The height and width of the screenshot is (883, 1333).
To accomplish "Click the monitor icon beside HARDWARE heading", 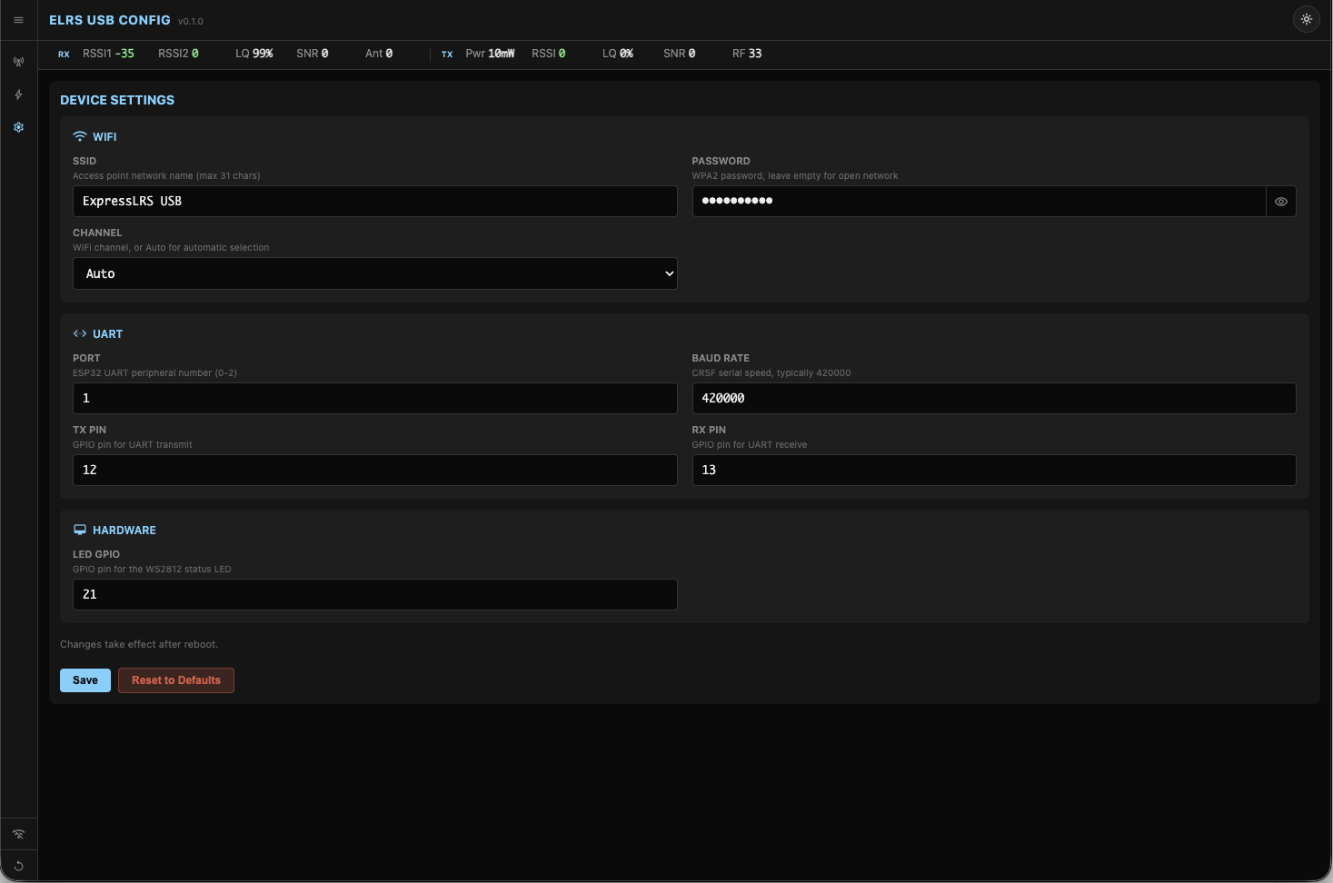I will click(x=79, y=530).
